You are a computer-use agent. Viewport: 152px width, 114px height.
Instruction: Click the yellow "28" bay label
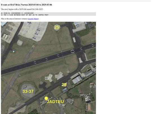click(x=64, y=85)
